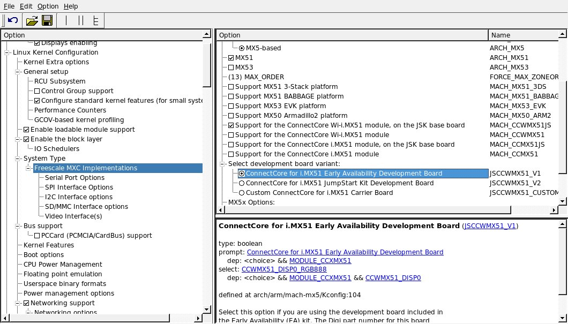
Task: Collapse the System Type tree node
Action: click(x=18, y=159)
